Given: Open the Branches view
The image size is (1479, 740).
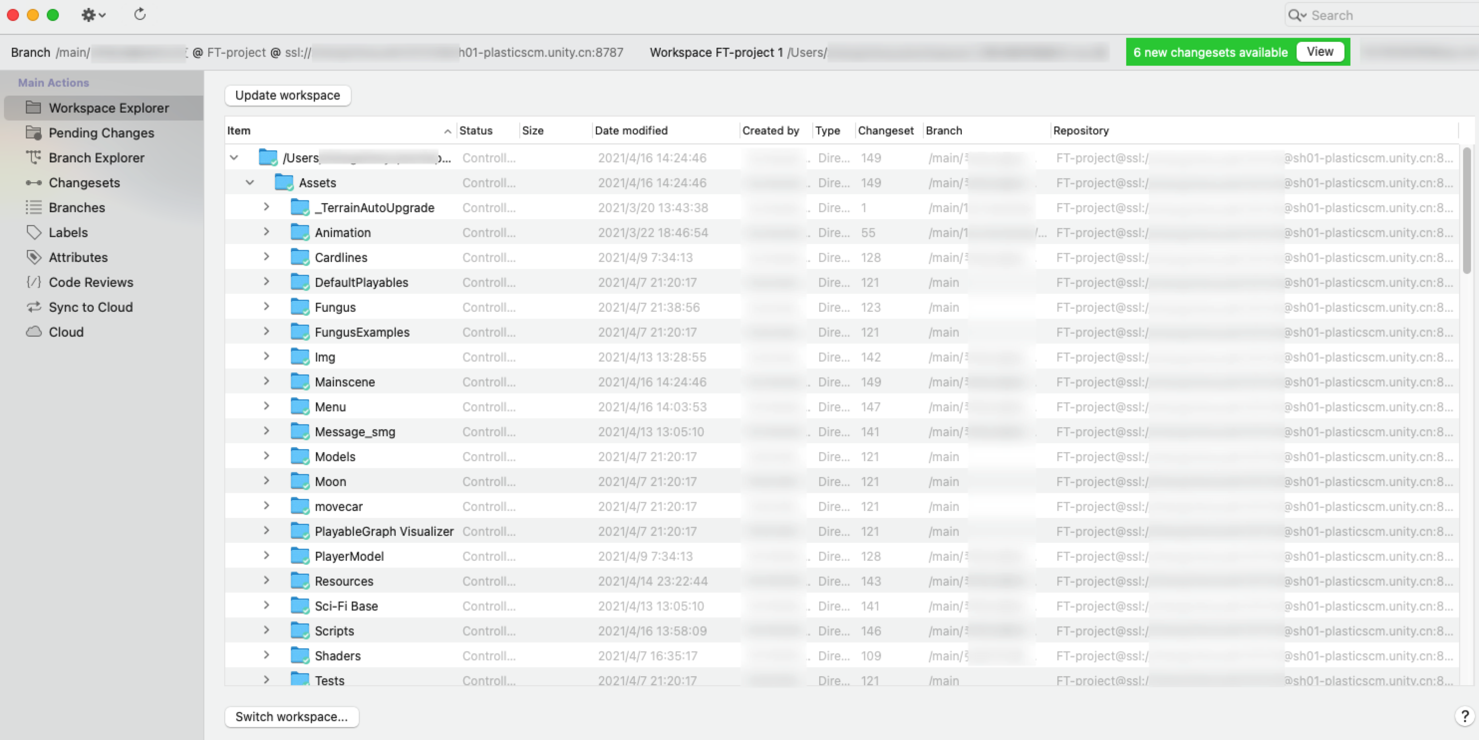Looking at the screenshot, I should tap(76, 208).
